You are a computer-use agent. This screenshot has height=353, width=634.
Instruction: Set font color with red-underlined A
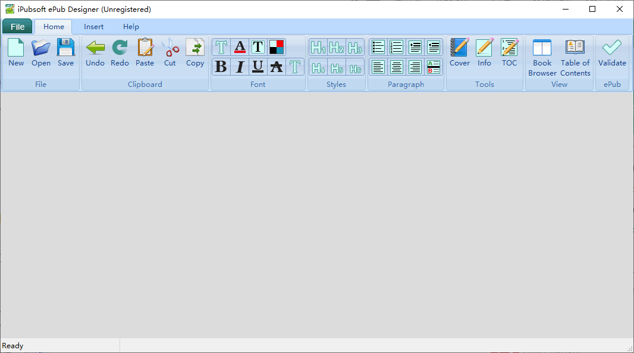(x=240, y=48)
